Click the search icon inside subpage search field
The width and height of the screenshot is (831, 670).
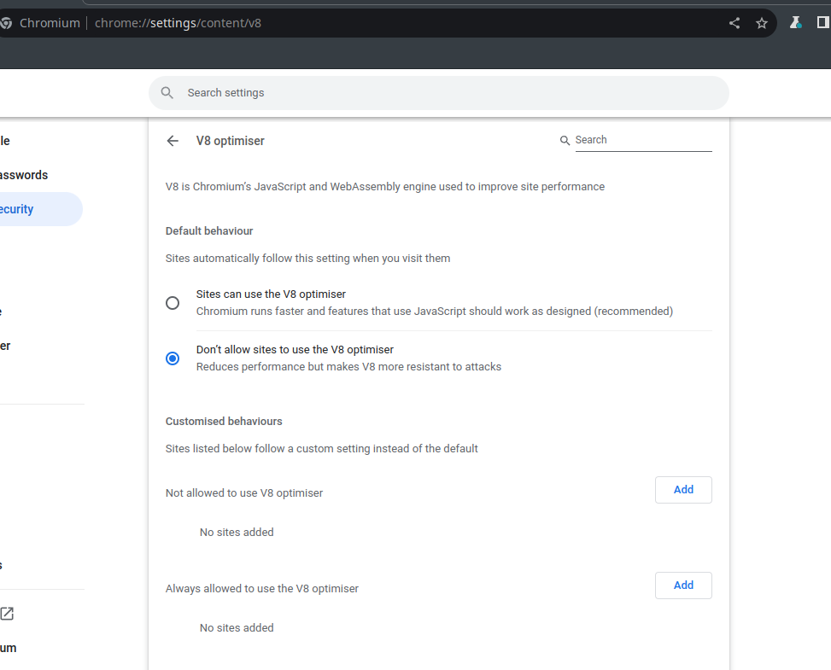(x=565, y=140)
